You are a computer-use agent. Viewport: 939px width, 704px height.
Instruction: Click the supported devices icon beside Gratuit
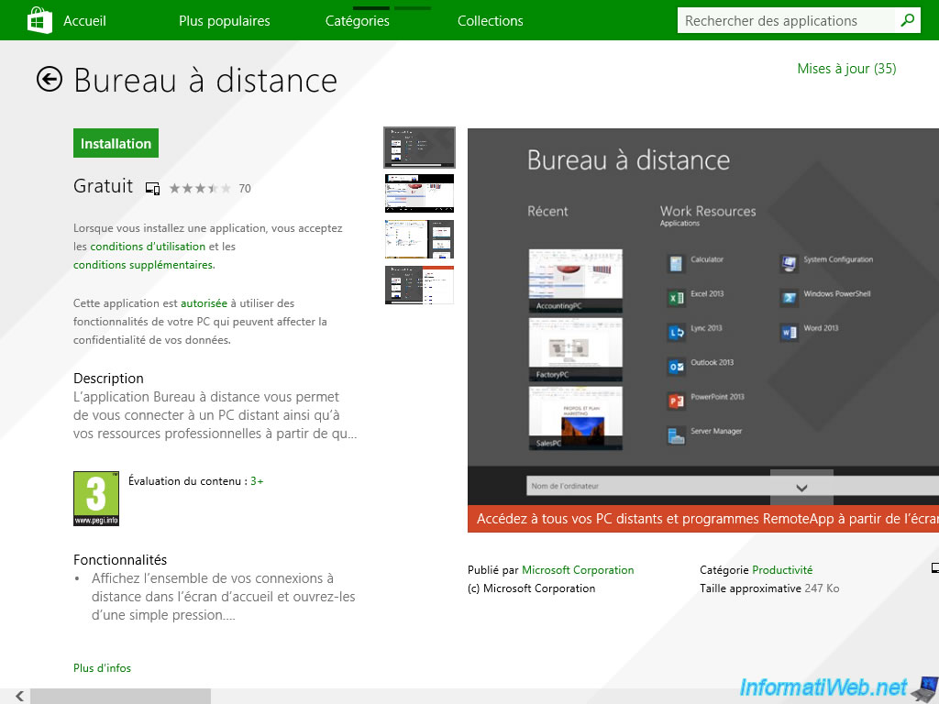click(x=153, y=189)
